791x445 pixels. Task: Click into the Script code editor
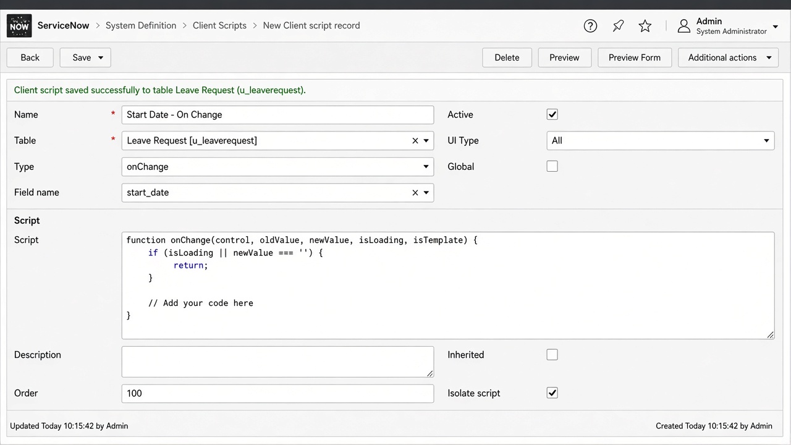(x=448, y=286)
